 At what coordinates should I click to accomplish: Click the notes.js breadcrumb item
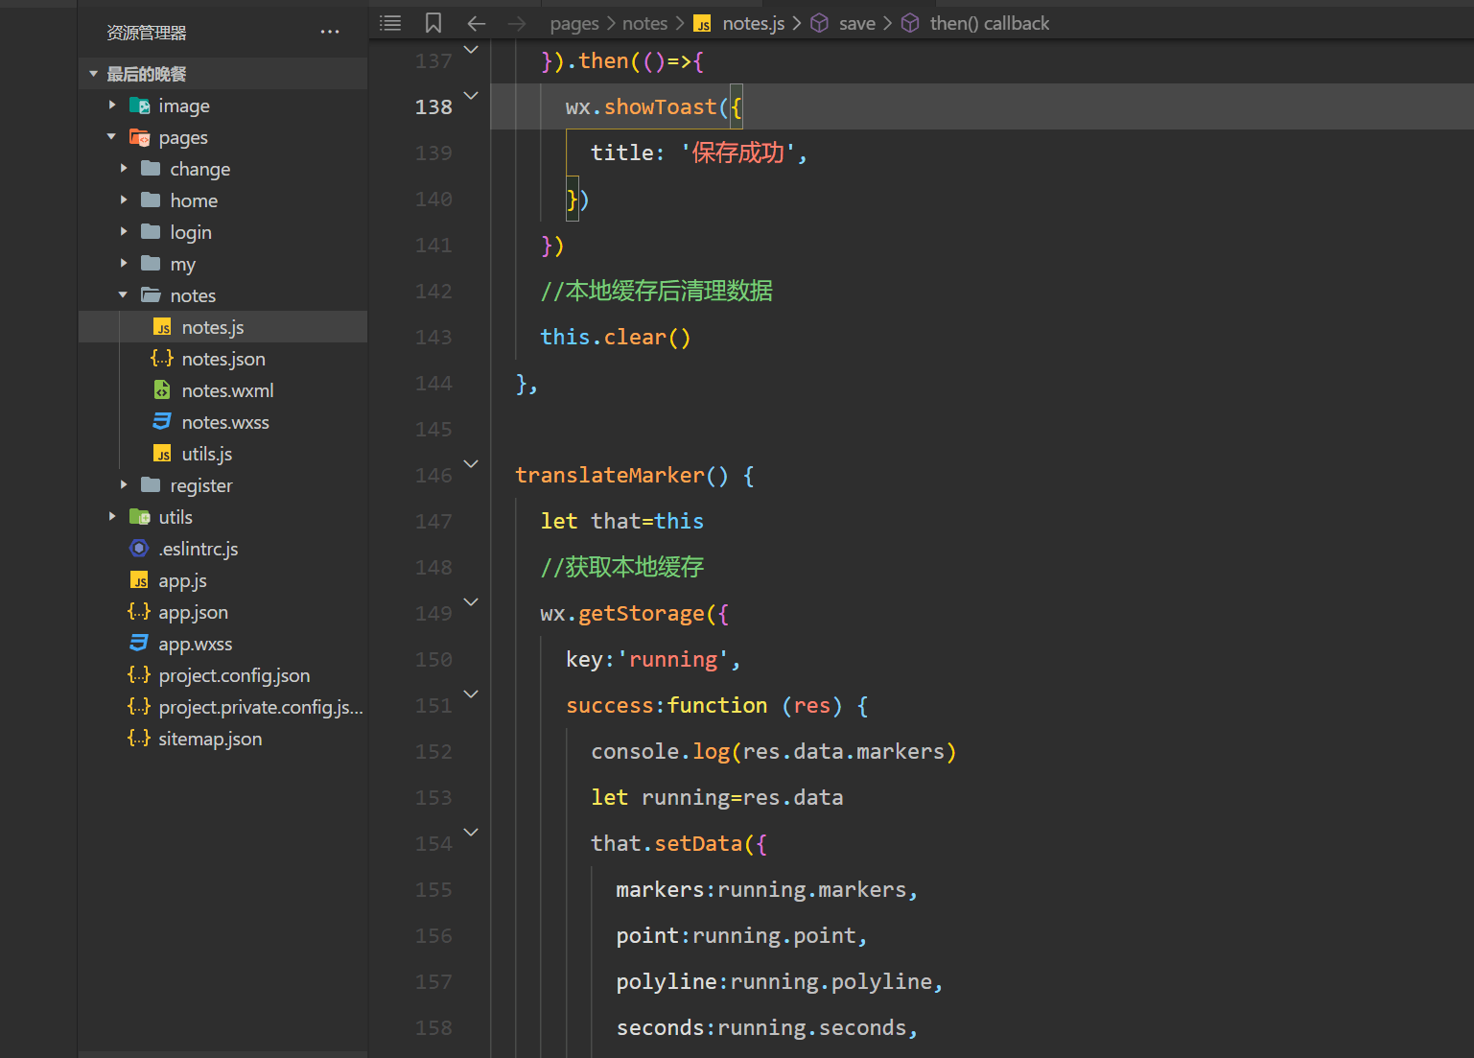[x=753, y=23]
